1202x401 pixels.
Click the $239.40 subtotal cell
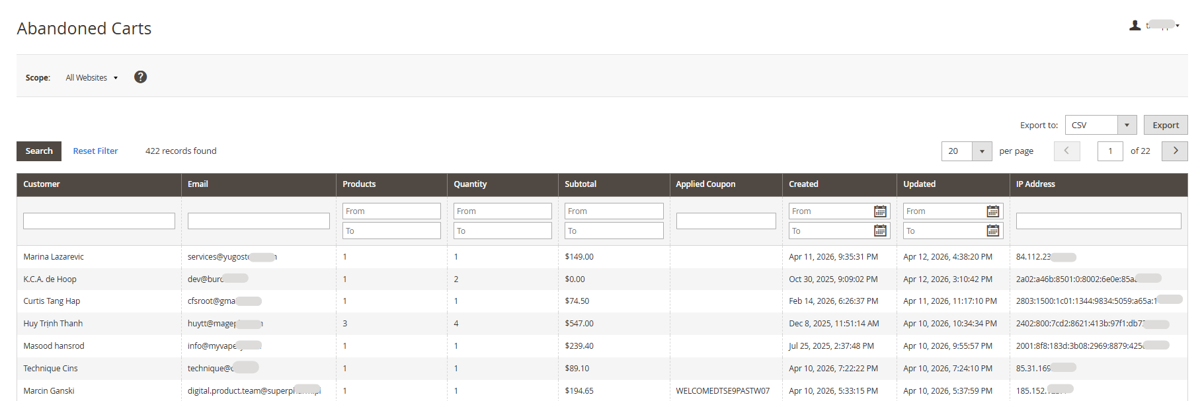(579, 346)
